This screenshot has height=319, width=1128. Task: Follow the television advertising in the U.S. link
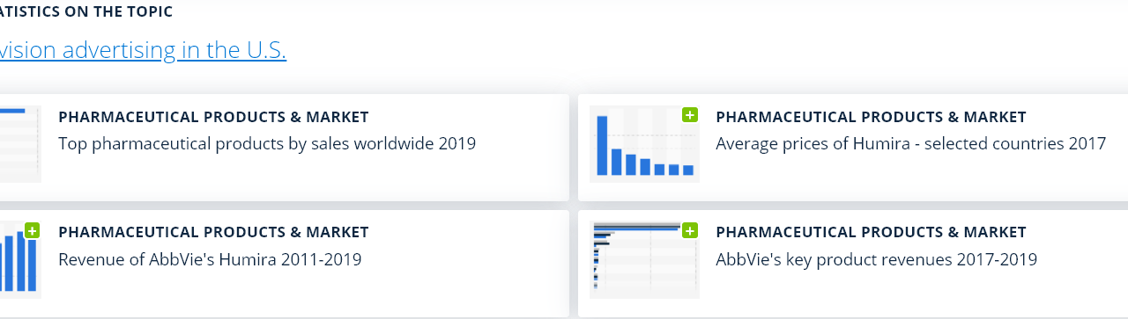(x=143, y=50)
